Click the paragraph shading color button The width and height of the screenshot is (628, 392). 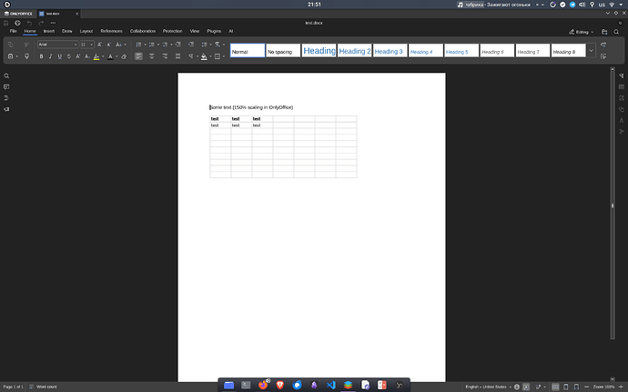coord(204,56)
